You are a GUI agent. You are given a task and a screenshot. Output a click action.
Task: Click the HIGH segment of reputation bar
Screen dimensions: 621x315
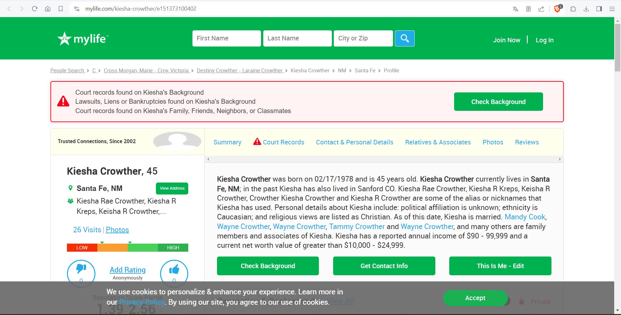click(x=173, y=247)
